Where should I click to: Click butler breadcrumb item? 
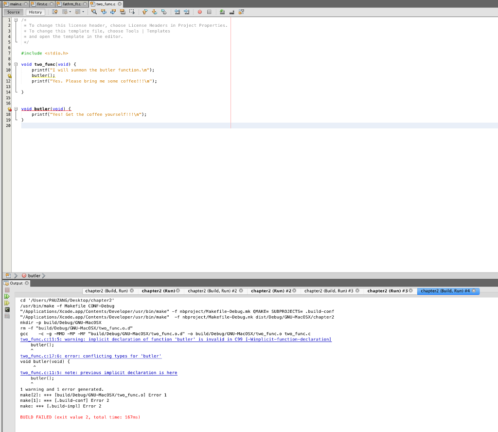pos(31,276)
